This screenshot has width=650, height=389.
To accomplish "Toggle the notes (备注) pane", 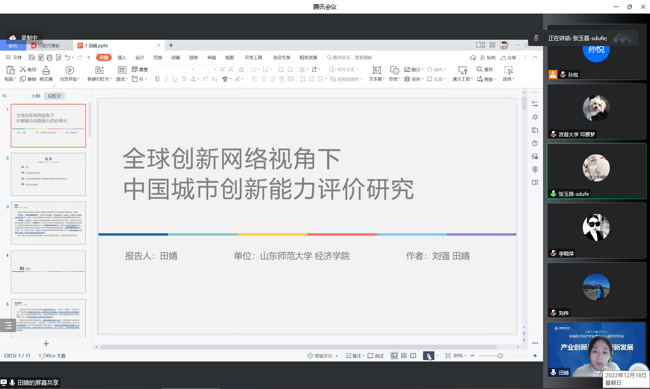I will coord(353,356).
